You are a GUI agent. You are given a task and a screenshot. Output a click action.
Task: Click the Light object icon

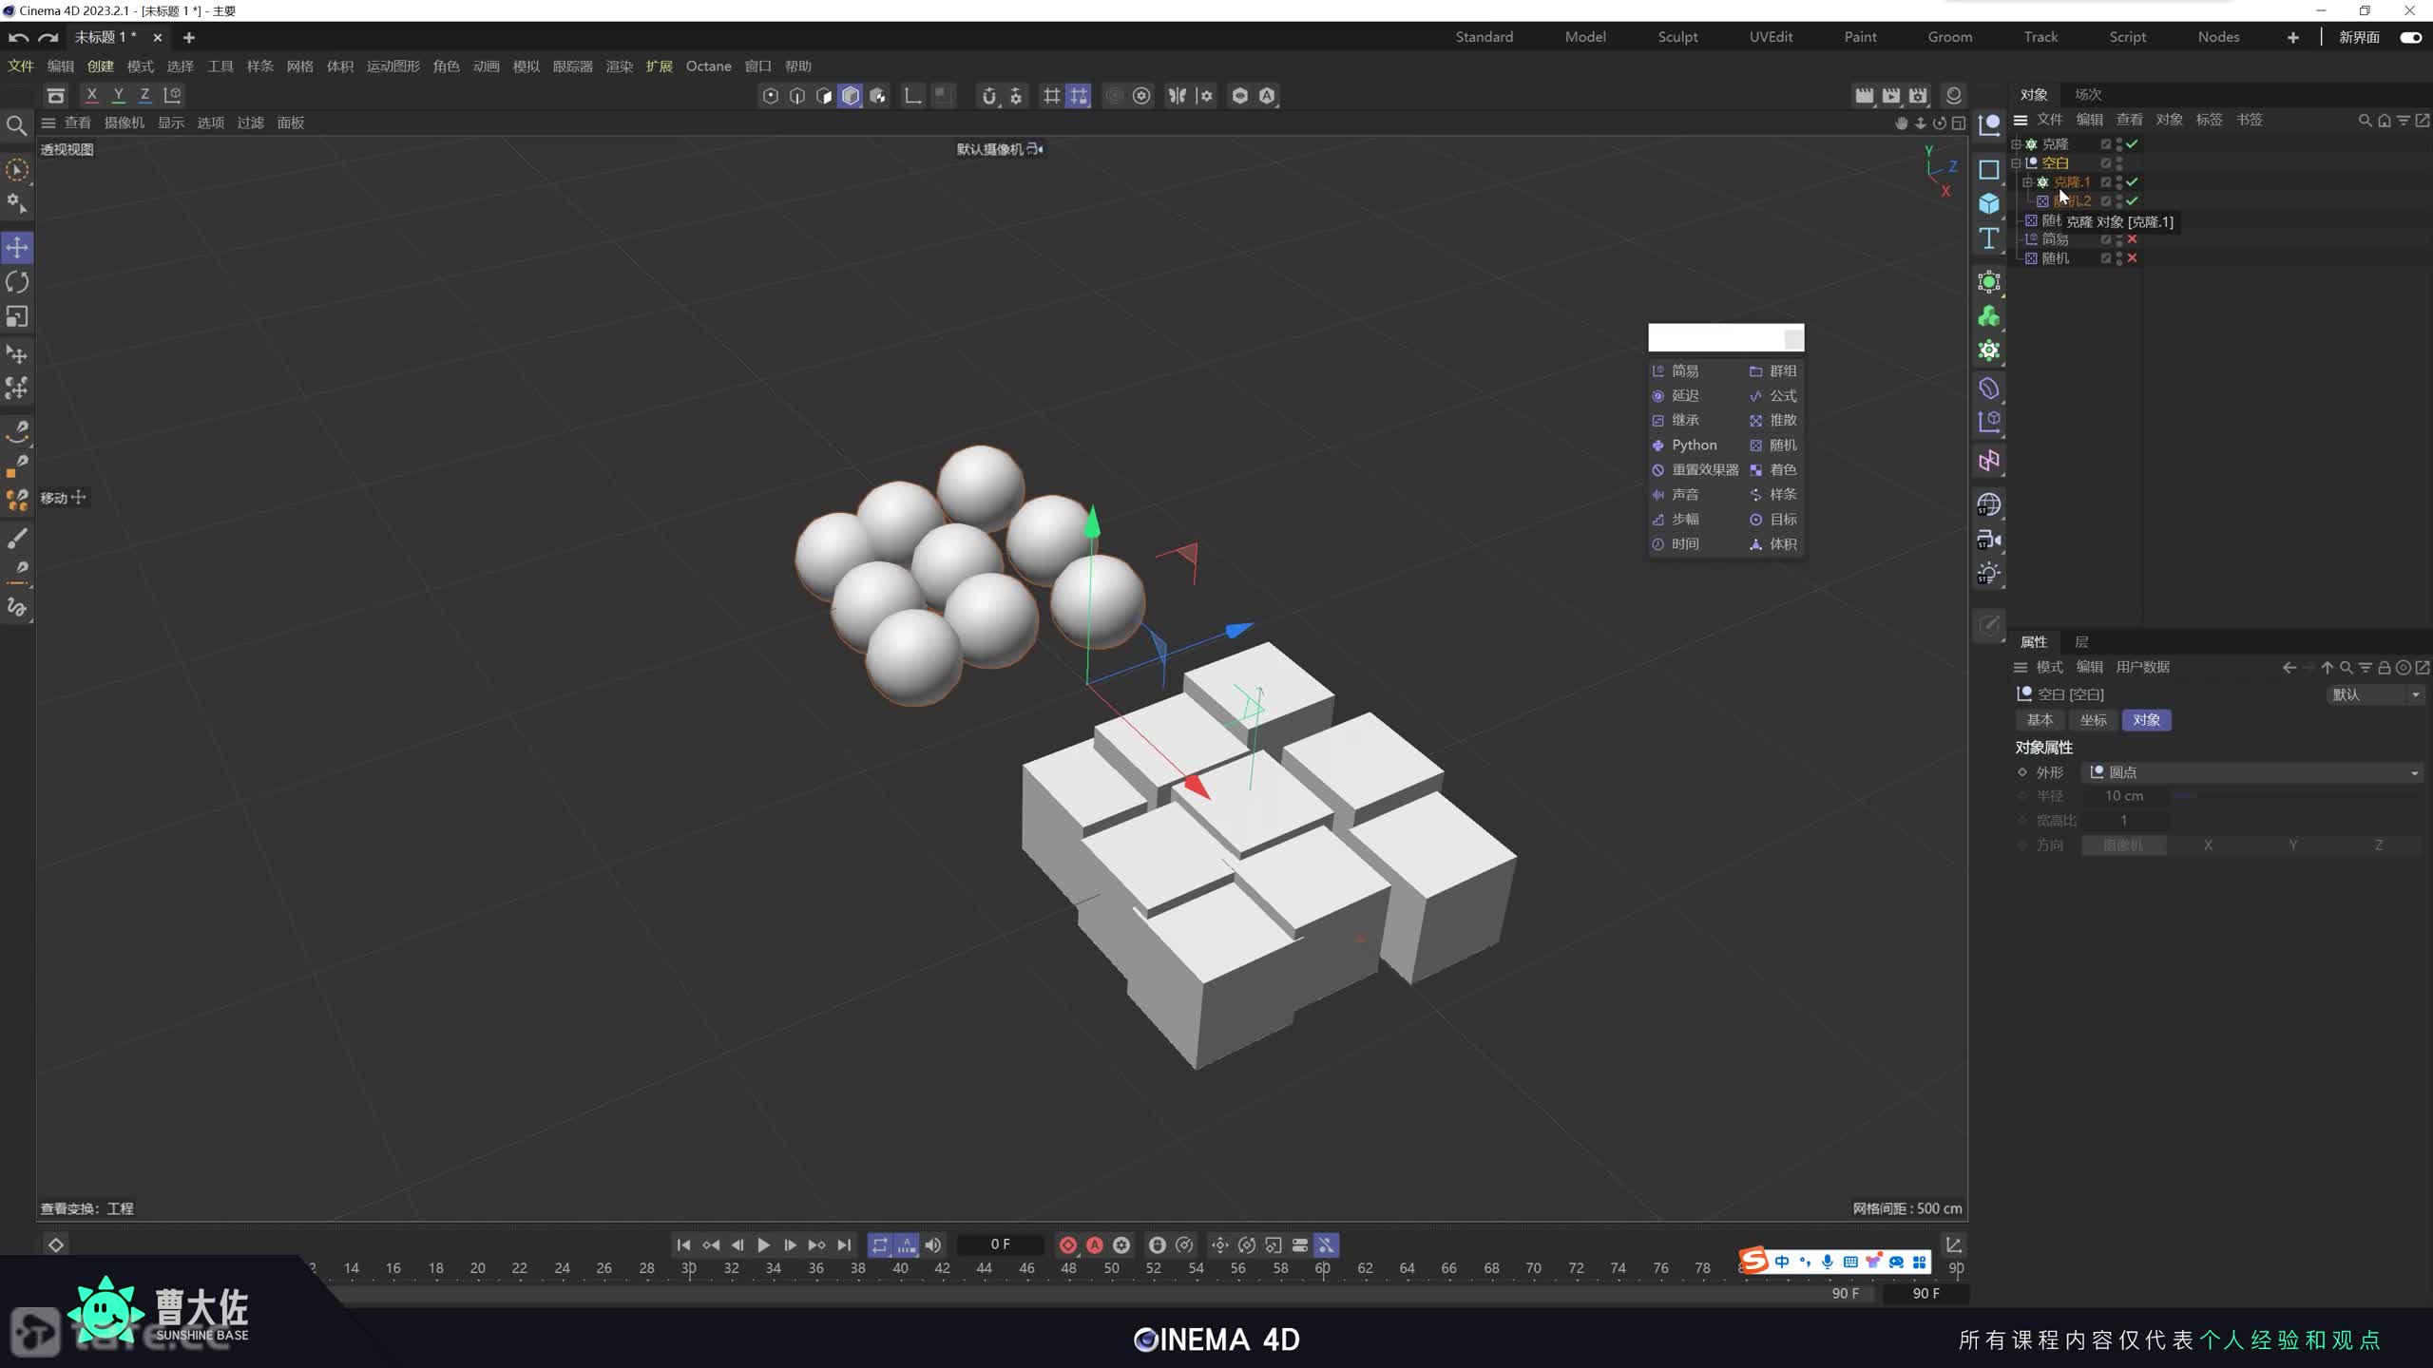(x=1989, y=574)
